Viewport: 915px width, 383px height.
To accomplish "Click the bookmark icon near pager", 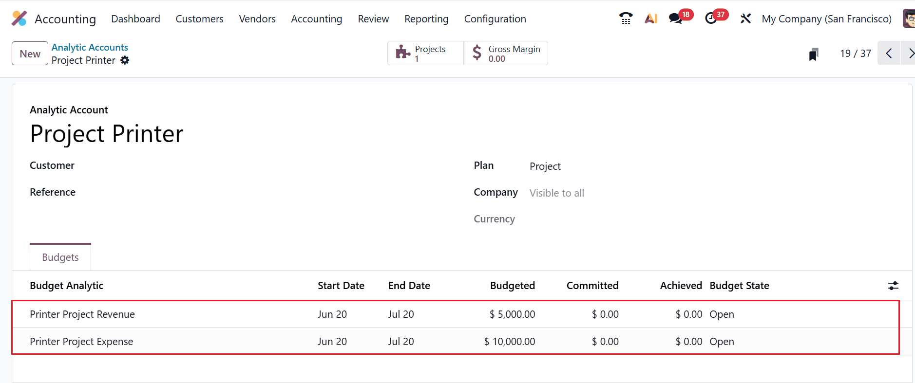I will pos(813,54).
